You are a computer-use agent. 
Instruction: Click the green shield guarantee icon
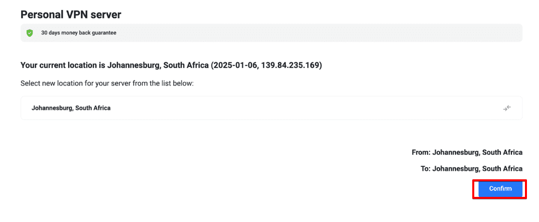pos(30,33)
